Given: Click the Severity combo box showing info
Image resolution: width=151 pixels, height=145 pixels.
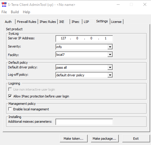Looking at the screenshot, I should point(84,47).
